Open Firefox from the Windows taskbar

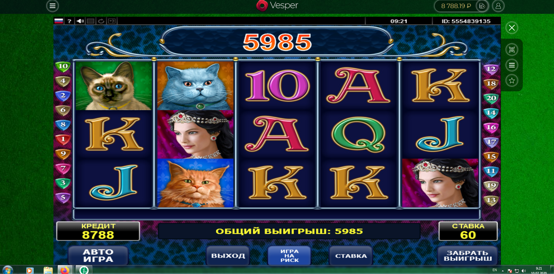[x=65, y=270]
